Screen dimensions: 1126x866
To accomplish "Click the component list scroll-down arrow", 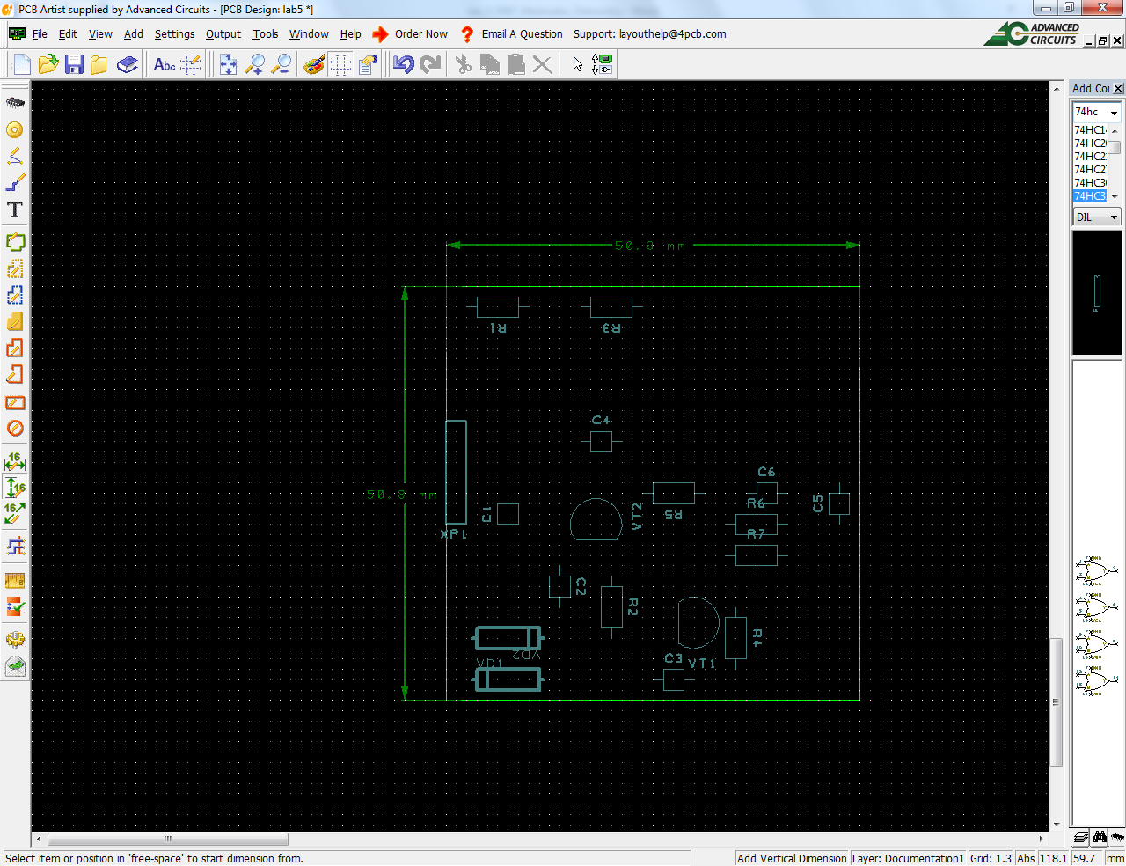I will [x=1114, y=197].
